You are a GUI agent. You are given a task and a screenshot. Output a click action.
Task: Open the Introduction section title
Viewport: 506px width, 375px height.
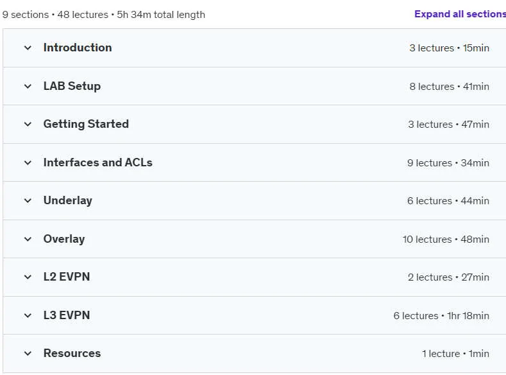78,48
